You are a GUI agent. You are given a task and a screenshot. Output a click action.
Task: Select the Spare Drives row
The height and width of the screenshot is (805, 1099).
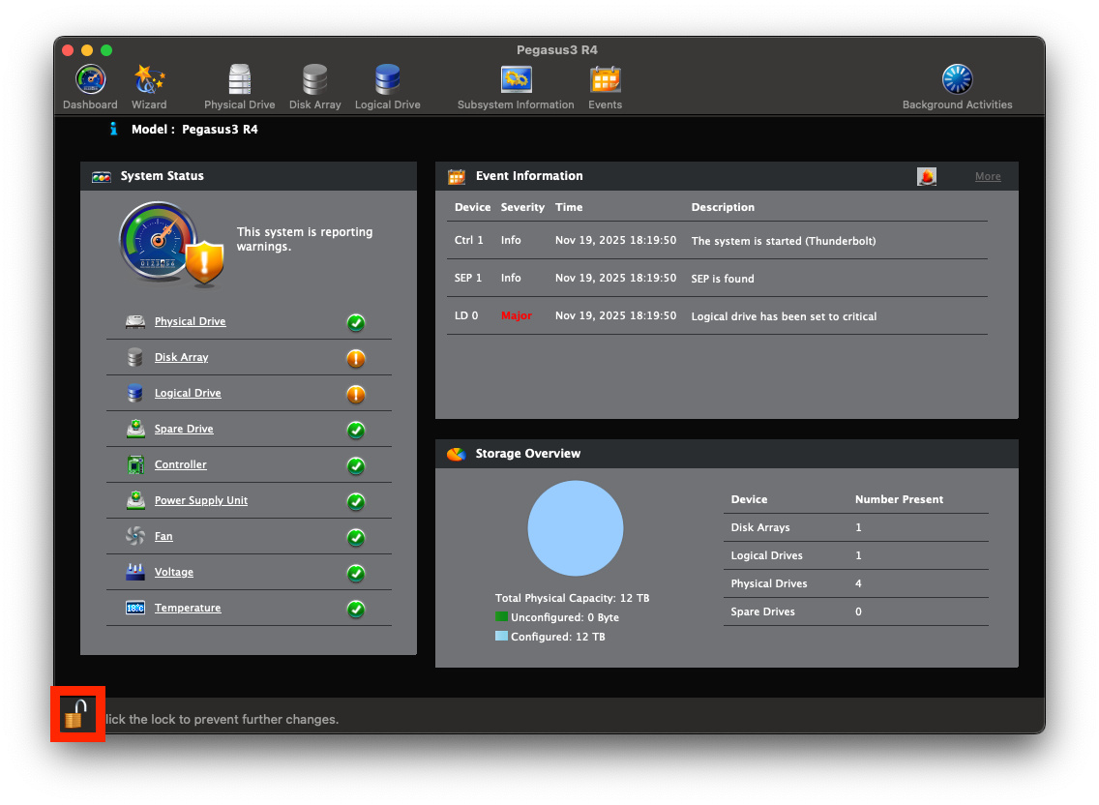[x=856, y=611]
